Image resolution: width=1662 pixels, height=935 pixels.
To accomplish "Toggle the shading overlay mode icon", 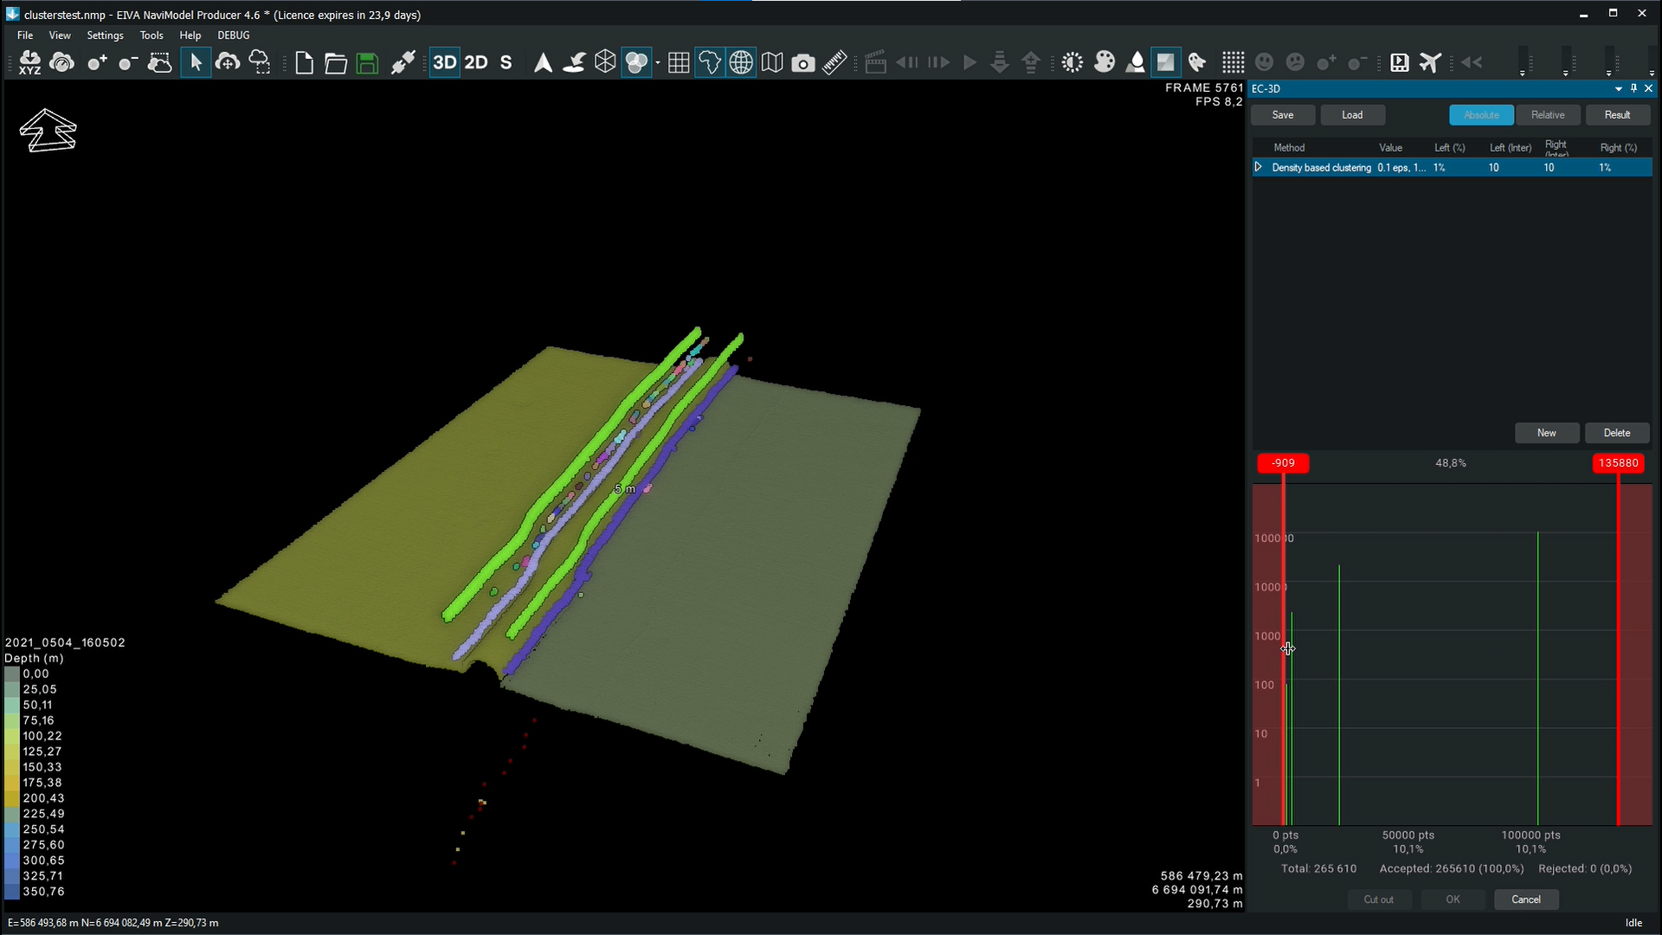I will point(1166,62).
